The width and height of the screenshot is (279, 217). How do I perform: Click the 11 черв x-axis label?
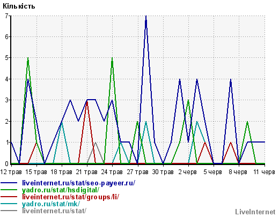click(264, 172)
